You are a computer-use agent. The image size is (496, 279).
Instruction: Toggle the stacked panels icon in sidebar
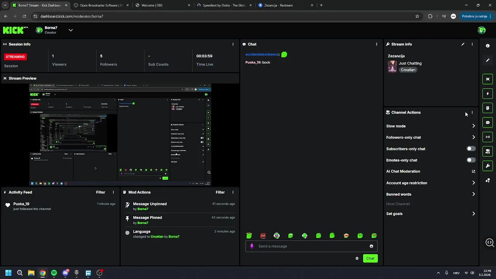[x=487, y=152]
